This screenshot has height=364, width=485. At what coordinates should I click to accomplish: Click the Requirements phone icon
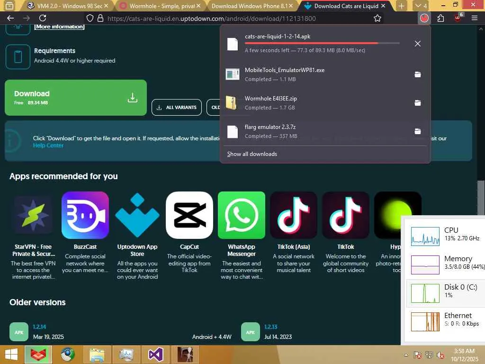18,57
